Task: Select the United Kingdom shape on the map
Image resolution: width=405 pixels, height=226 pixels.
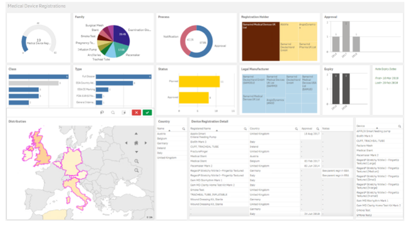Action: pos(42,152)
